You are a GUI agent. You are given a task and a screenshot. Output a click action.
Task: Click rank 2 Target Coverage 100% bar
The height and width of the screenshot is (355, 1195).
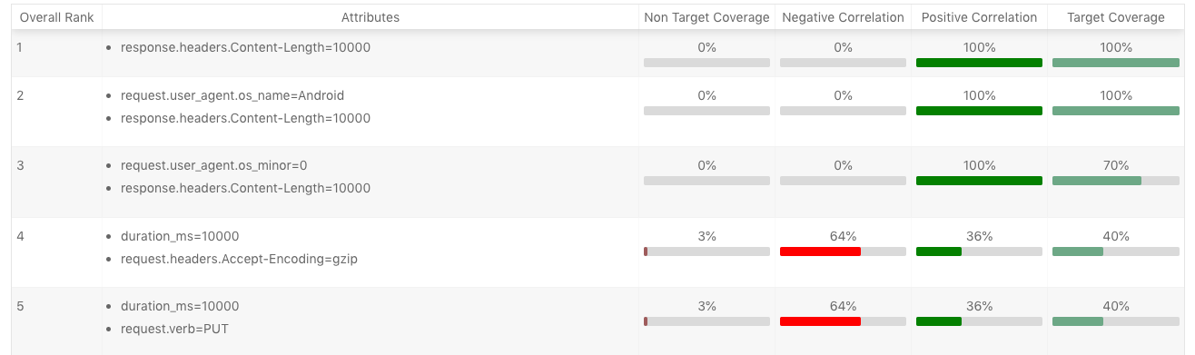(x=1116, y=111)
